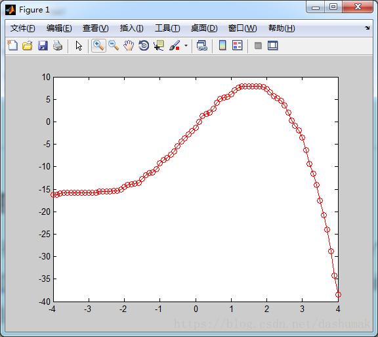378x337 pixels.
Task: Save figure with the floppy disk icon
Action: (x=43, y=45)
